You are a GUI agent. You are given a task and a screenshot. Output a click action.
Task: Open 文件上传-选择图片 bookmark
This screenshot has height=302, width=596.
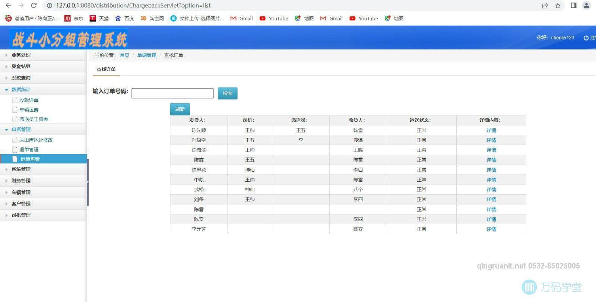[197, 18]
